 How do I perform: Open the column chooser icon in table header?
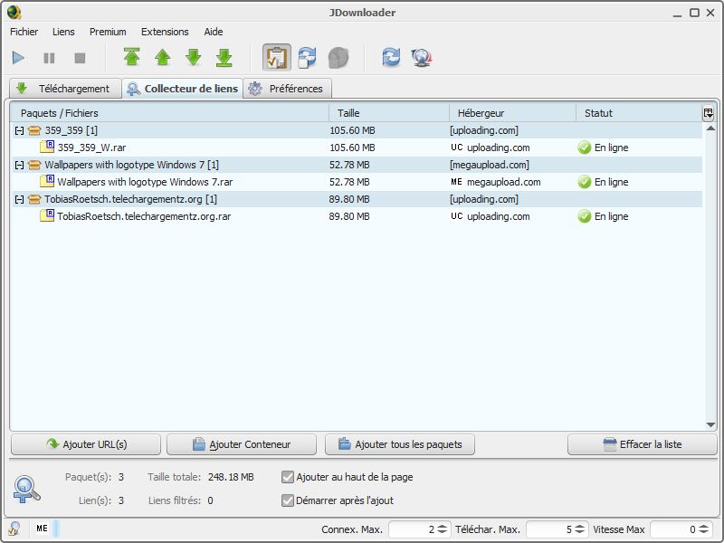click(x=708, y=113)
